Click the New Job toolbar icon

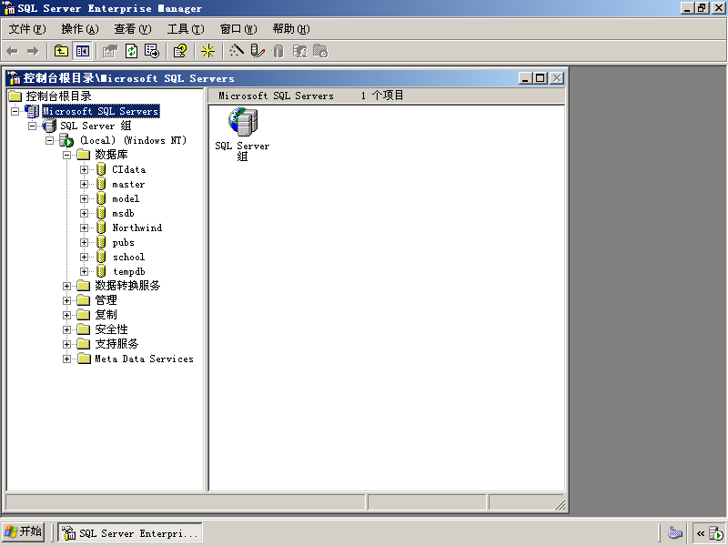click(320, 51)
